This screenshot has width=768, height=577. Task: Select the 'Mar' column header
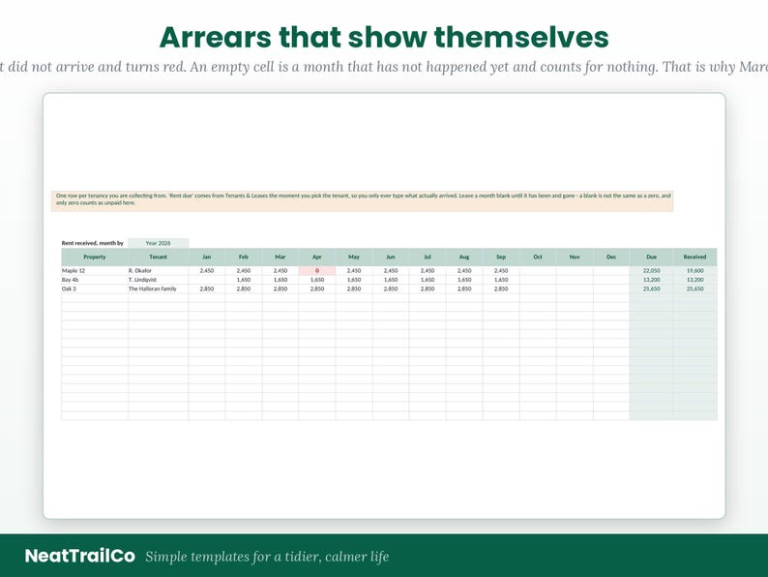coord(281,257)
